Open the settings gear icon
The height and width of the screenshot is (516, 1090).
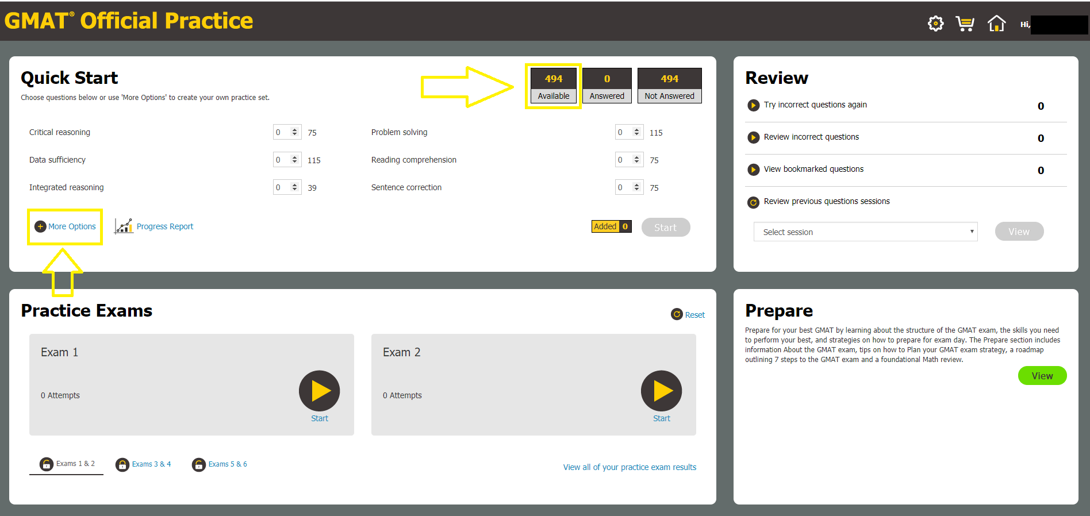pyautogui.click(x=935, y=24)
